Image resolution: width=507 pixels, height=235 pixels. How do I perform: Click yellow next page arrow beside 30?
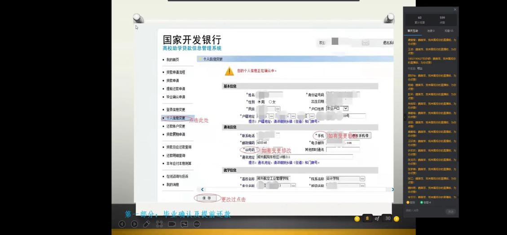pyautogui.click(x=397, y=218)
